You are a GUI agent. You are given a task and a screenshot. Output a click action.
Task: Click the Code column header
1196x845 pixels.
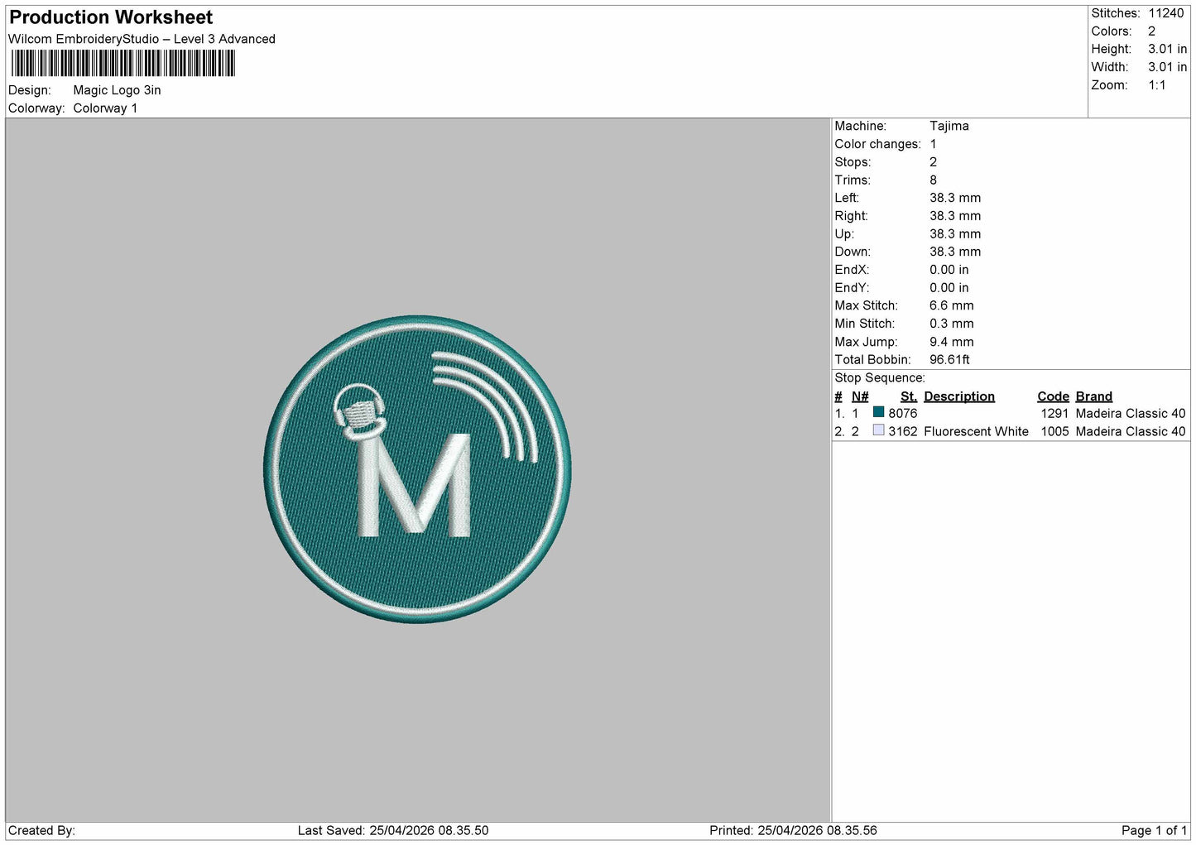(x=1053, y=396)
